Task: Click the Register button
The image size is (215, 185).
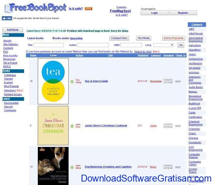Action: point(183,13)
